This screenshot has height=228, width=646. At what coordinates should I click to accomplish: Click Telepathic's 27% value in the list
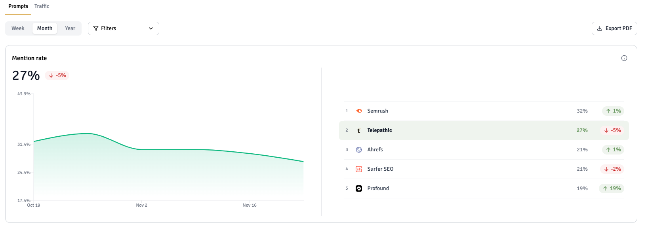pos(582,130)
